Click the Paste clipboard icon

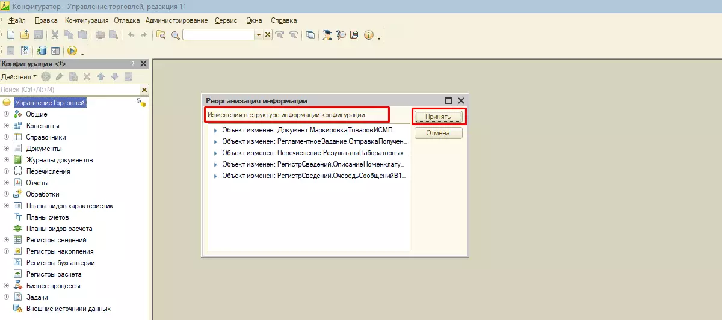pos(83,35)
